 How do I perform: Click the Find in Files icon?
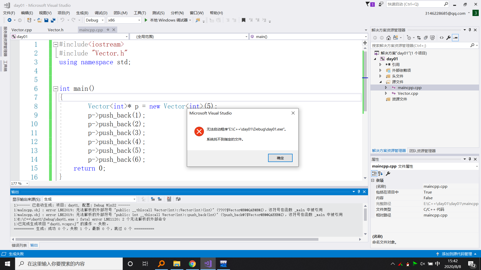click(x=198, y=20)
